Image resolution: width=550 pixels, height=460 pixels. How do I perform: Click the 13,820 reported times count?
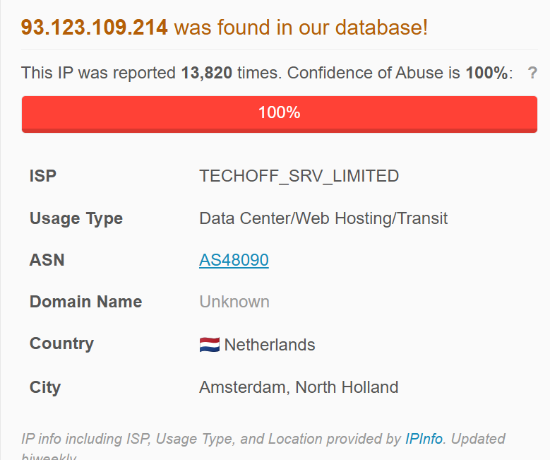coord(206,72)
